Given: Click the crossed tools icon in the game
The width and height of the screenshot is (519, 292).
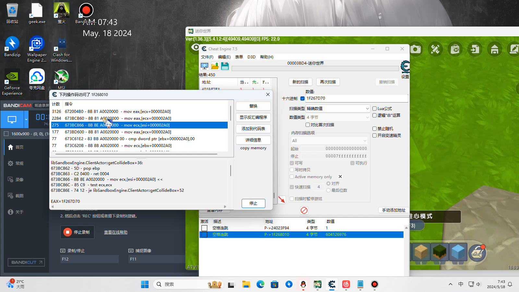Looking at the screenshot, I should coord(435,49).
